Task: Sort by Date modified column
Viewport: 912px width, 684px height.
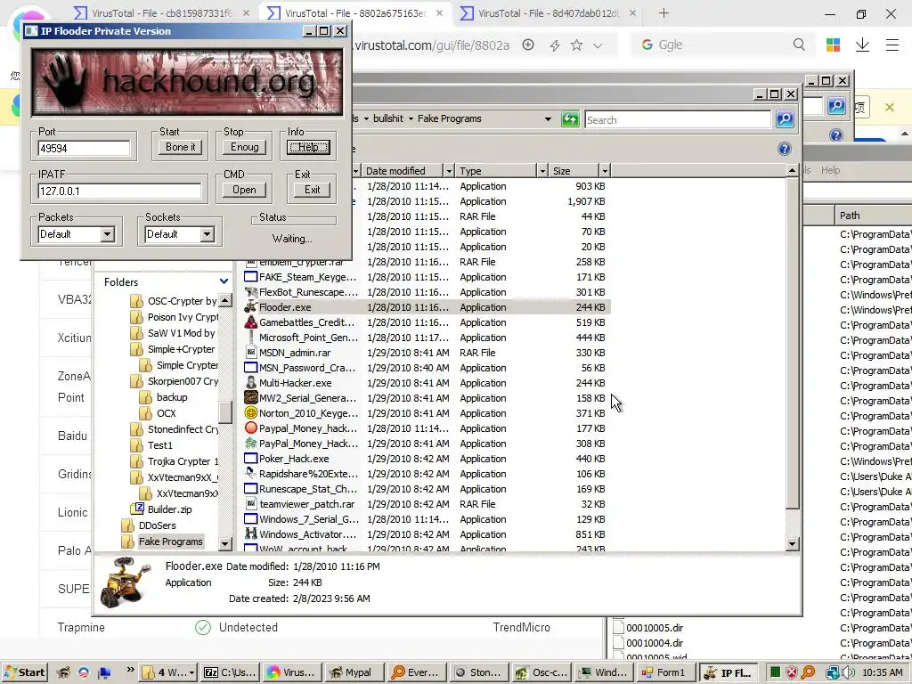Action: tap(402, 170)
